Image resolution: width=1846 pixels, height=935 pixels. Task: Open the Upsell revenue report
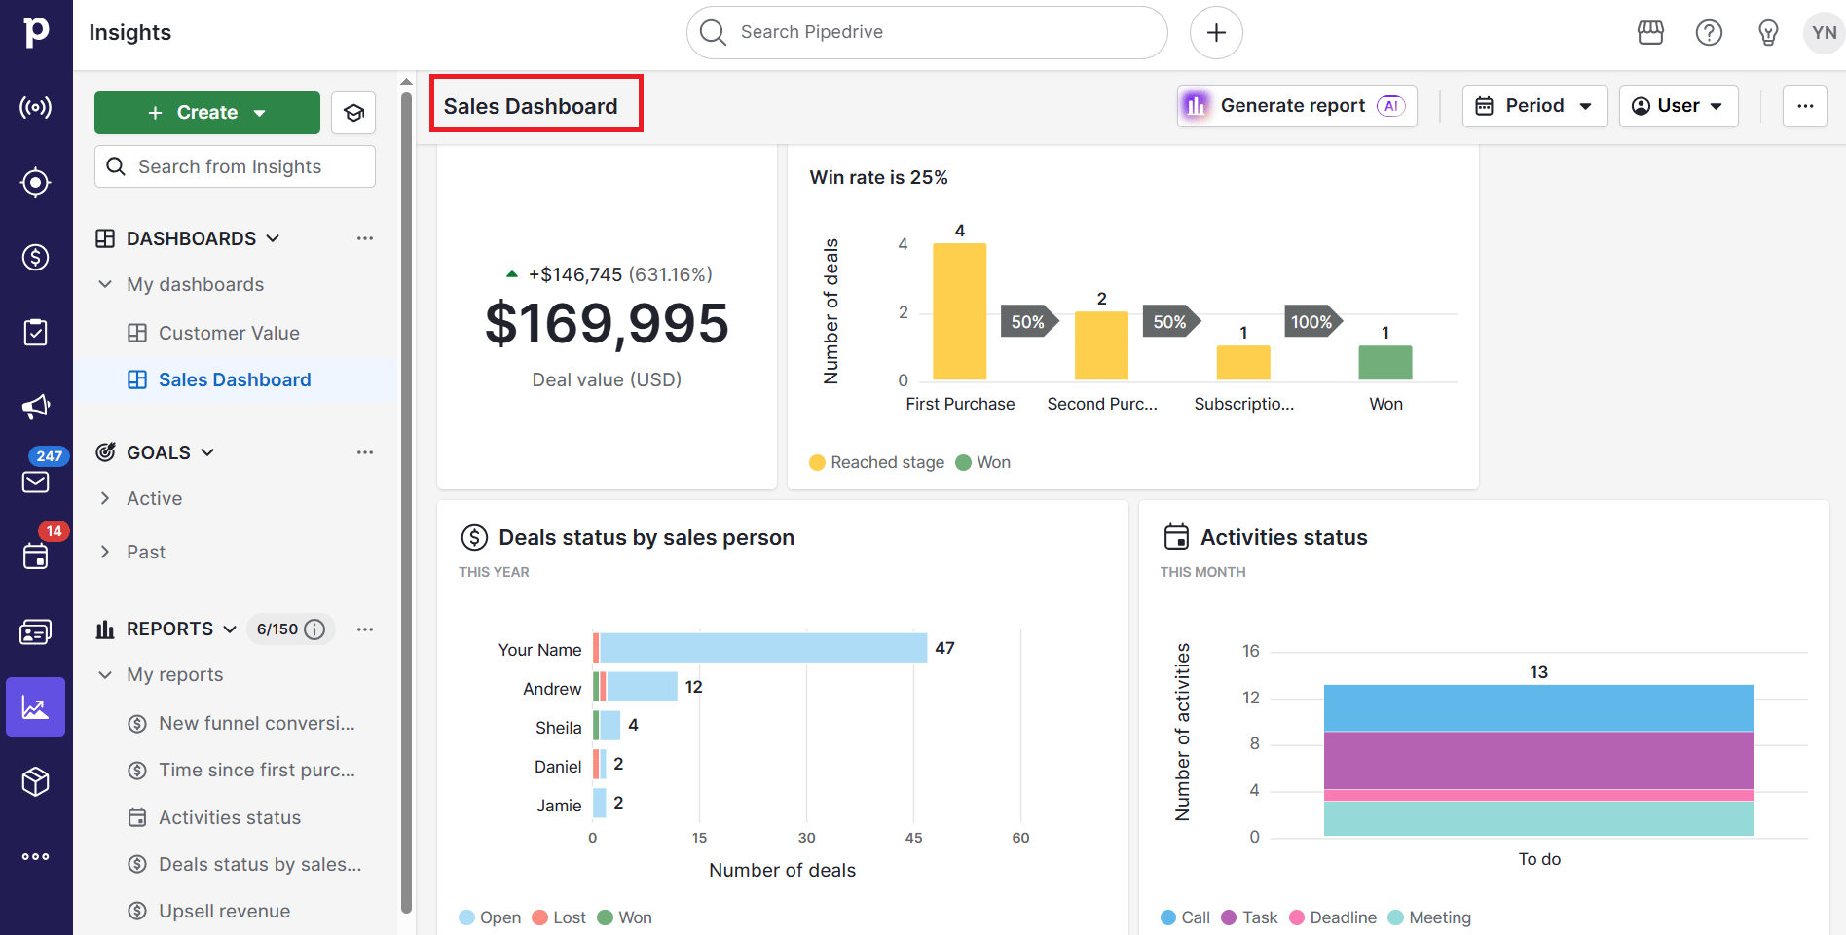point(224,910)
